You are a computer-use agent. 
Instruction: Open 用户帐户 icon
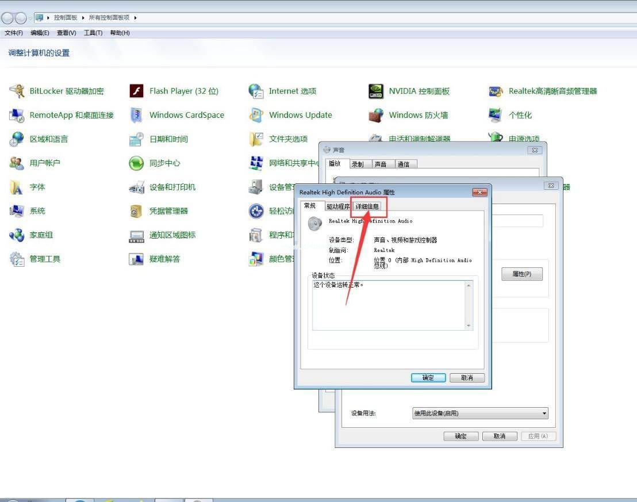[x=17, y=163]
